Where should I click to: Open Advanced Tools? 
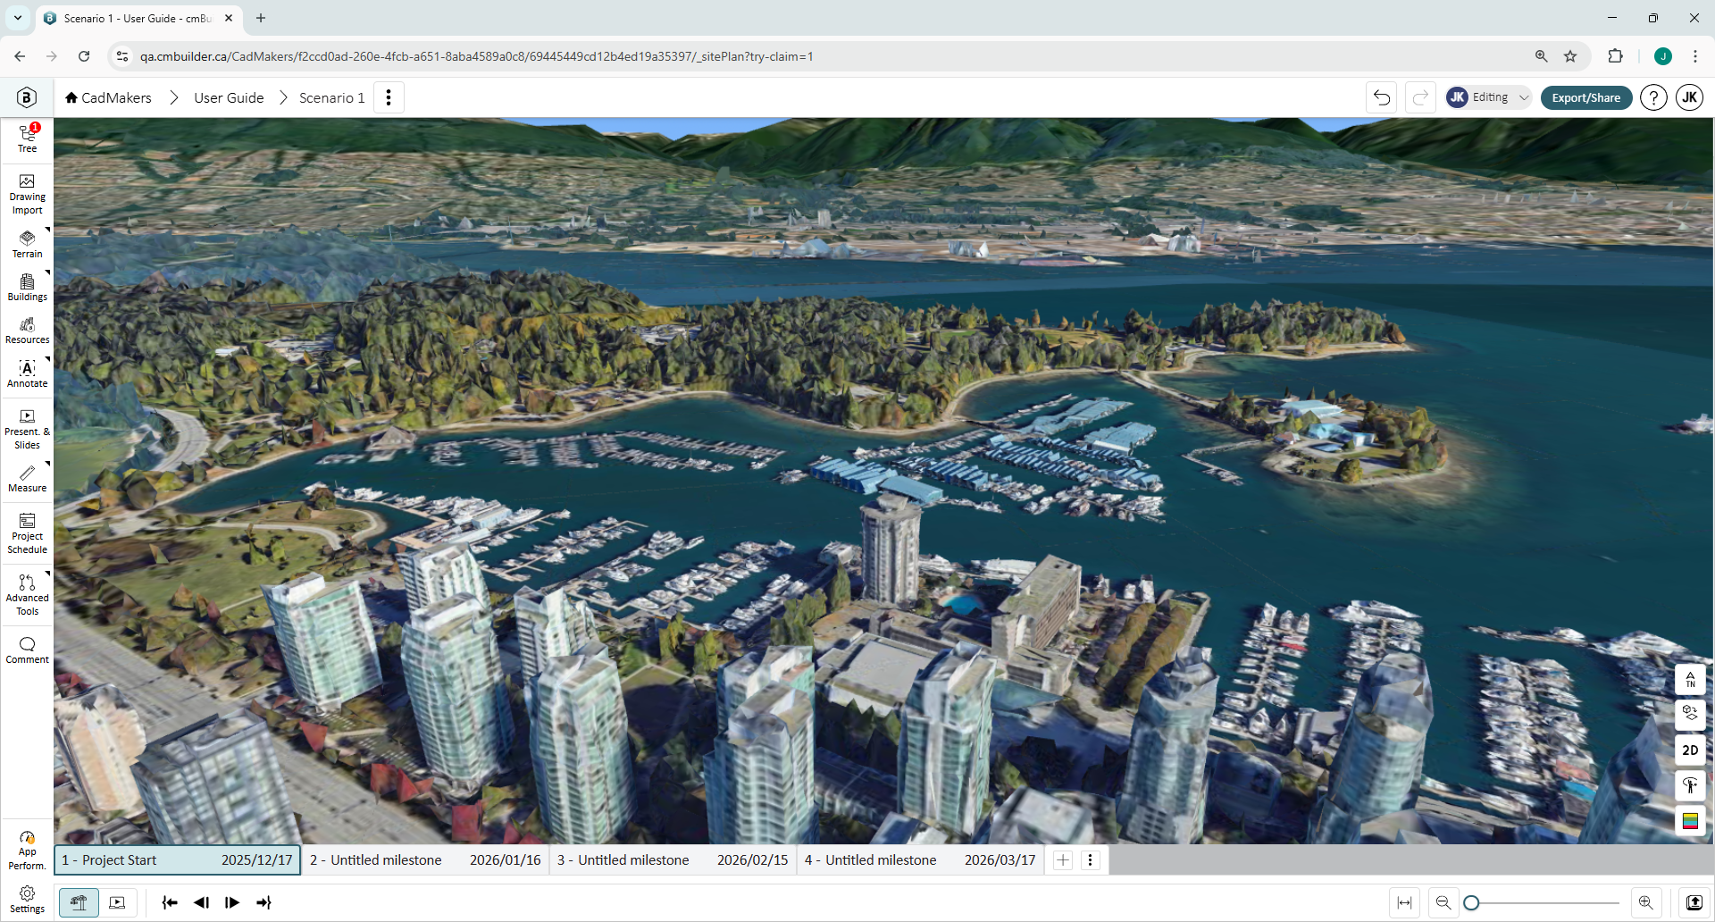pyautogui.click(x=27, y=596)
